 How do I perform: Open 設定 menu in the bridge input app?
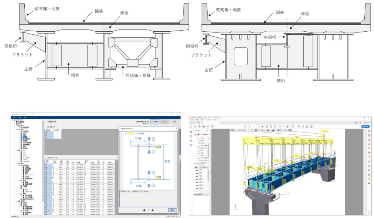(20, 117)
